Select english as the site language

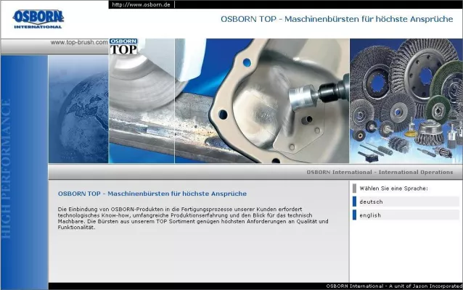tap(370, 215)
